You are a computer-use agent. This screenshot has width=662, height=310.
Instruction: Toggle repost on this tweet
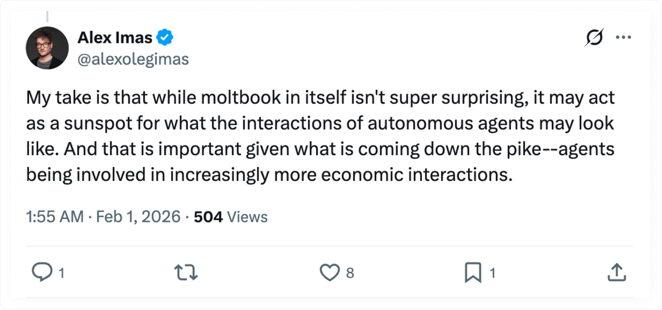(186, 272)
